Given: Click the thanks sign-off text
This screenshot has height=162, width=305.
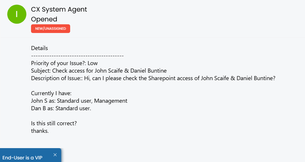Looking at the screenshot, I should [40, 131].
